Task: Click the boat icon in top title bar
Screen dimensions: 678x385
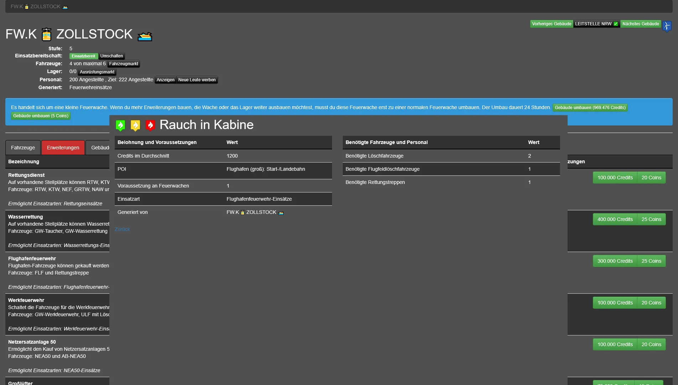Action: tap(65, 7)
